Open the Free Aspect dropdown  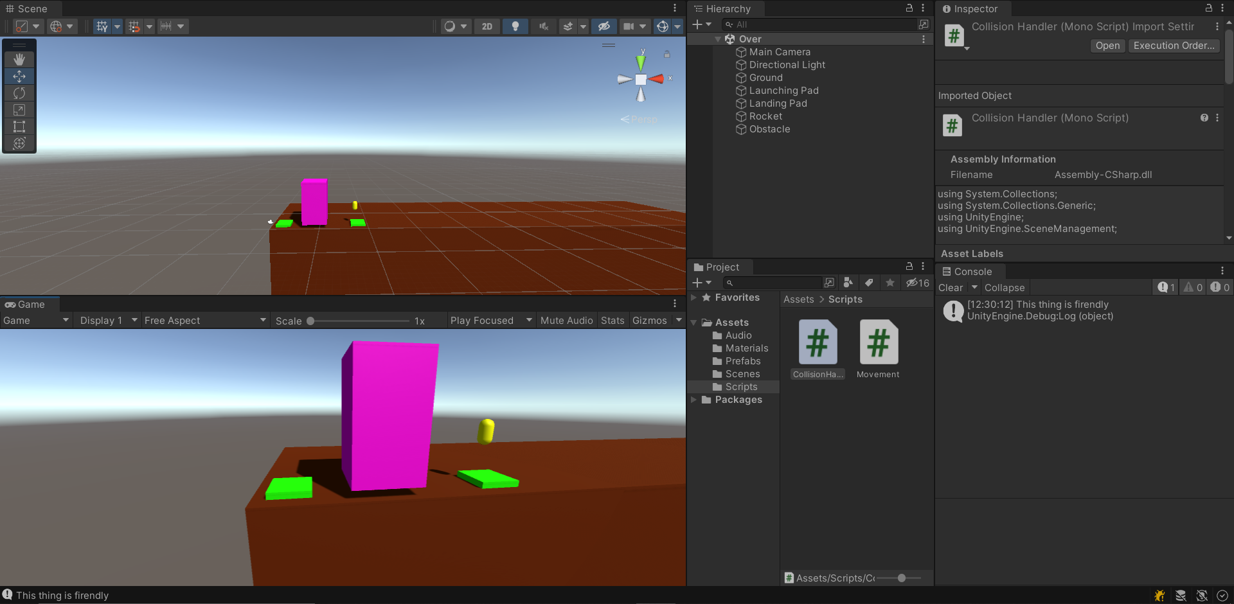205,321
